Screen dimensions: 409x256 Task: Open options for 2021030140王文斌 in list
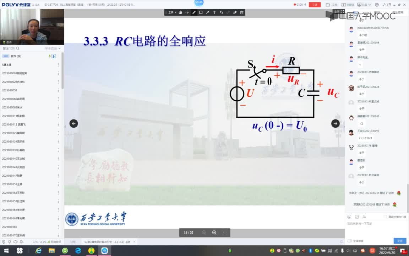[58, 159]
